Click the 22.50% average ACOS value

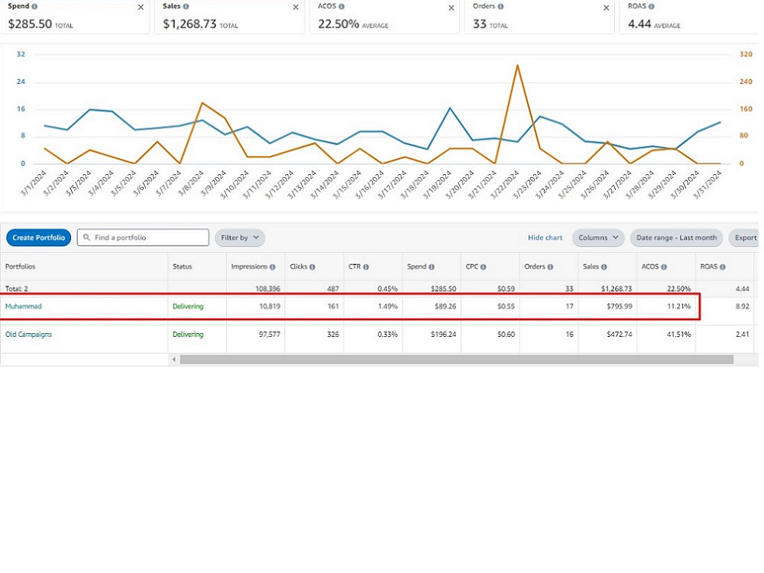pyautogui.click(x=338, y=24)
